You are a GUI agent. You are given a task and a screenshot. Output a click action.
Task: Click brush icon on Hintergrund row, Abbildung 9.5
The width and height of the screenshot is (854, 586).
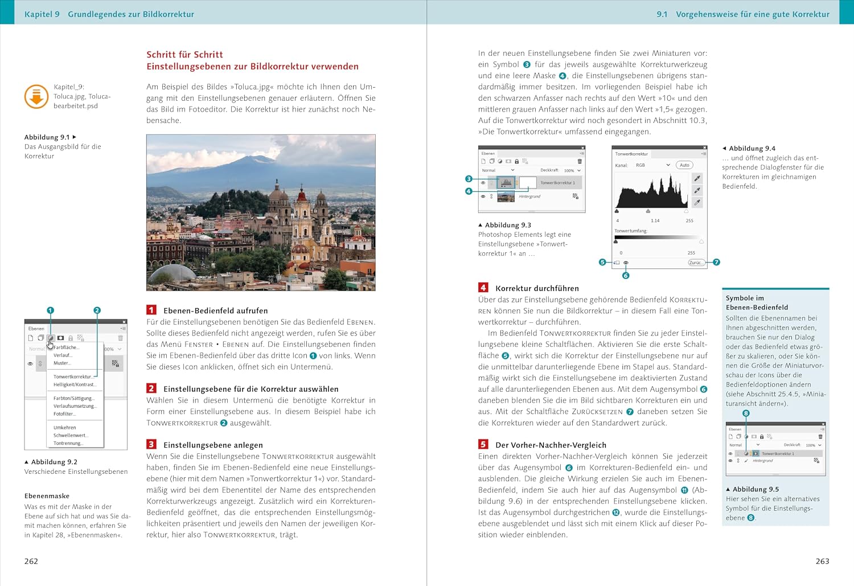746,460
